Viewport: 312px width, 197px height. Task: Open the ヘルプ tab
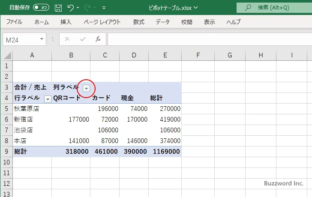(x=234, y=22)
